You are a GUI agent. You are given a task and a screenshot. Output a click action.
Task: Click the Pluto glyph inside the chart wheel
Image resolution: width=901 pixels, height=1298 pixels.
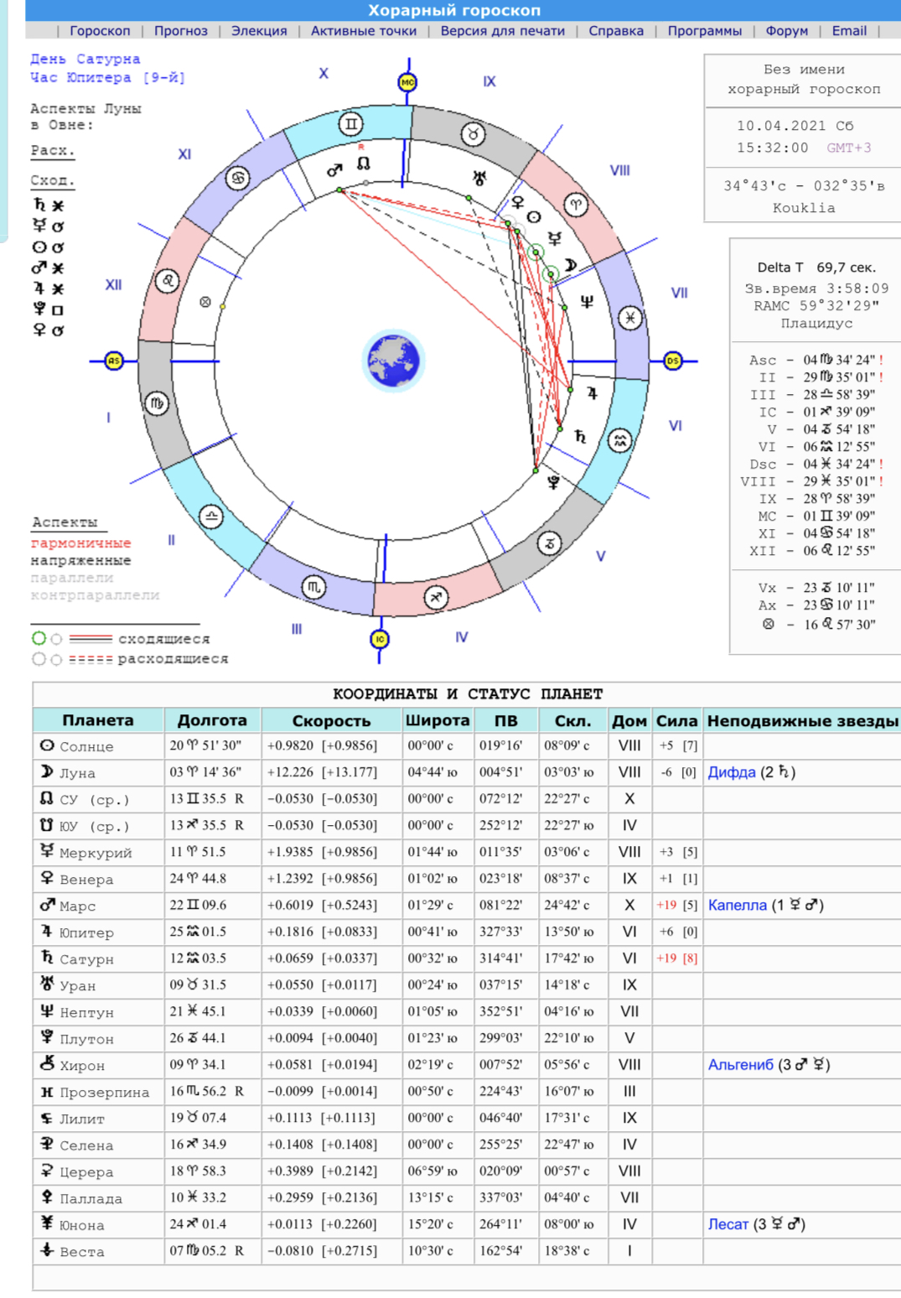tap(553, 482)
